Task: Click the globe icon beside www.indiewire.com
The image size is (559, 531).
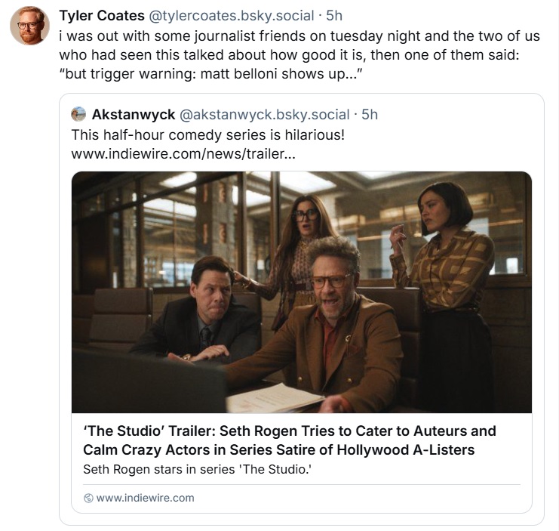Action: 88,498
